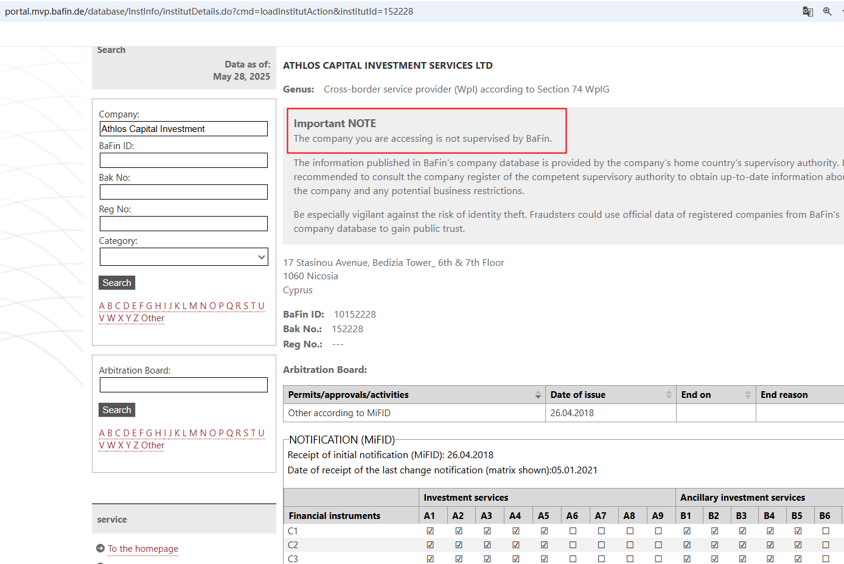Click sort arrows in Date of issue column

pos(669,395)
